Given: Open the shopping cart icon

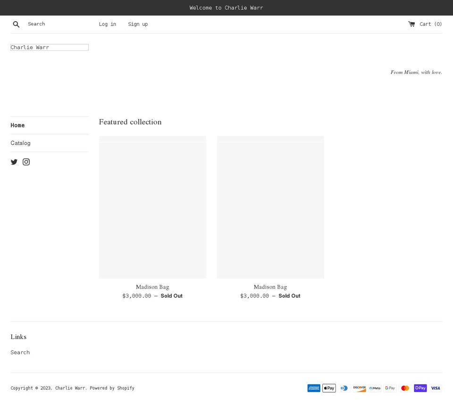Looking at the screenshot, I should click(x=411, y=24).
